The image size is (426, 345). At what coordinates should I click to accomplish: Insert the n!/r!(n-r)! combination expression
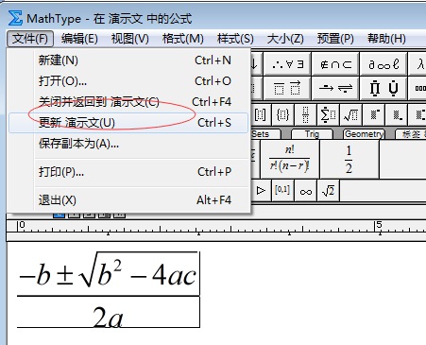click(x=290, y=160)
